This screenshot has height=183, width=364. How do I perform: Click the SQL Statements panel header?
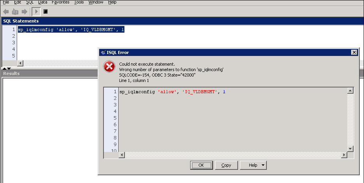(x=182, y=21)
